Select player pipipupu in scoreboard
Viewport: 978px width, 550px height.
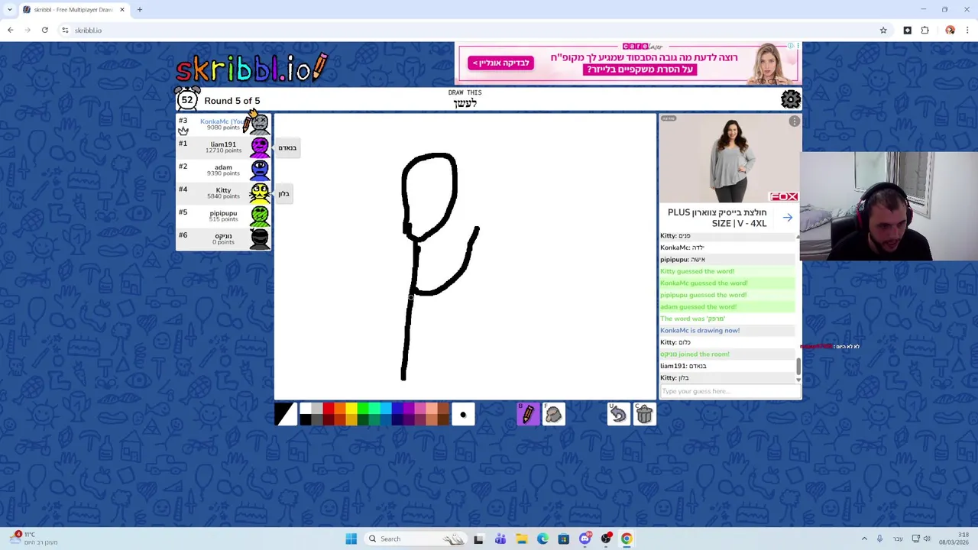click(x=223, y=215)
